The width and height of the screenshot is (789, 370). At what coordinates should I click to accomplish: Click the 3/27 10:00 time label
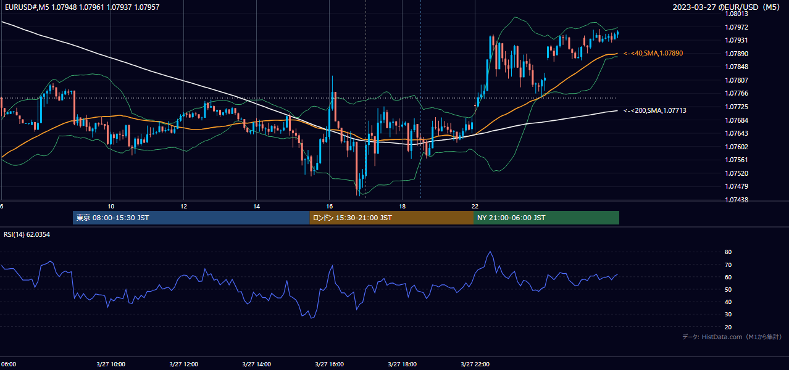click(x=111, y=364)
